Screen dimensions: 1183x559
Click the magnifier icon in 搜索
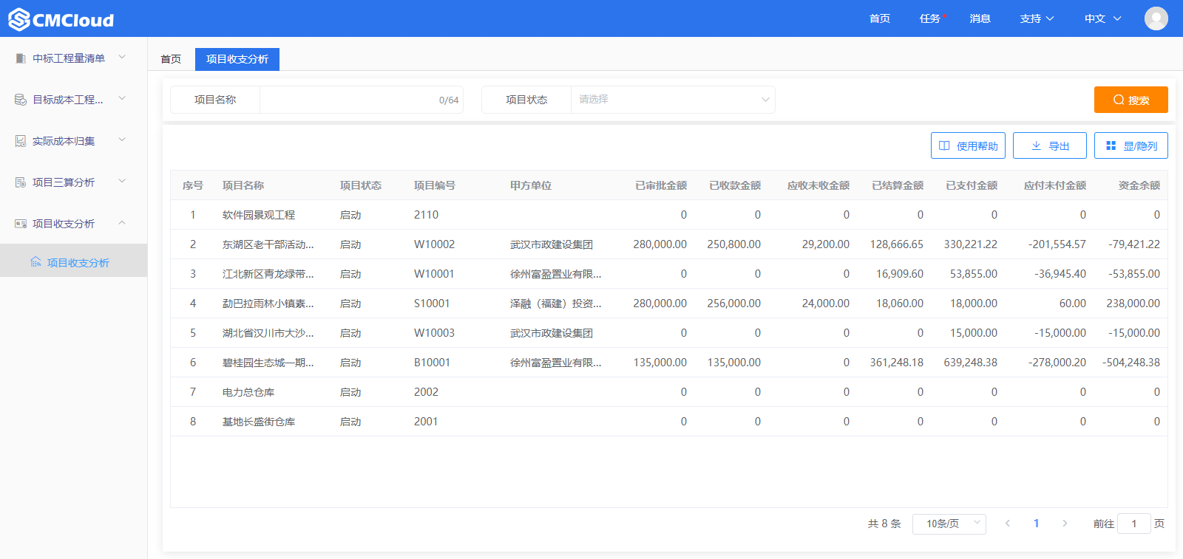click(1119, 100)
